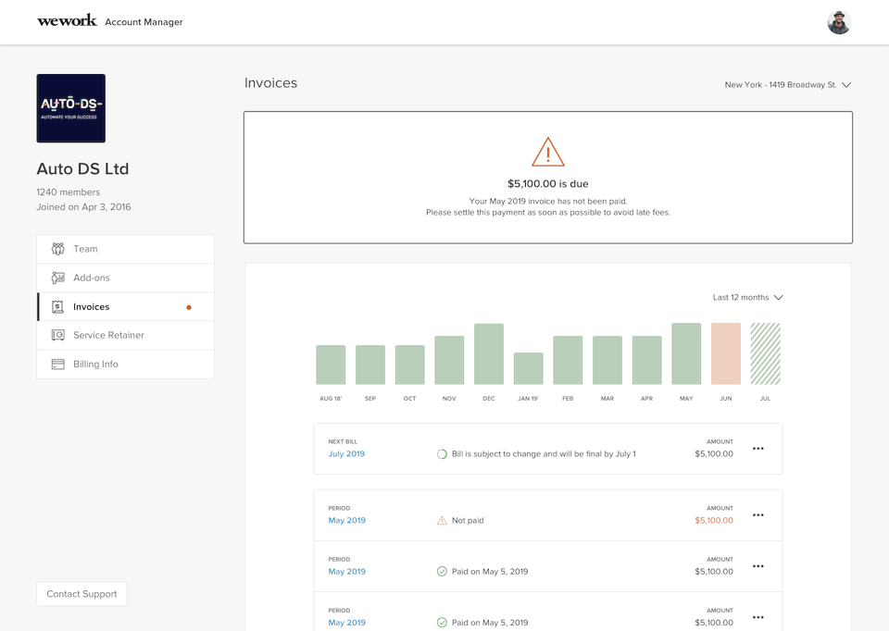Viewport: 889px width, 631px height.
Task: Click the pending circle icon on July bill
Action: click(442, 454)
